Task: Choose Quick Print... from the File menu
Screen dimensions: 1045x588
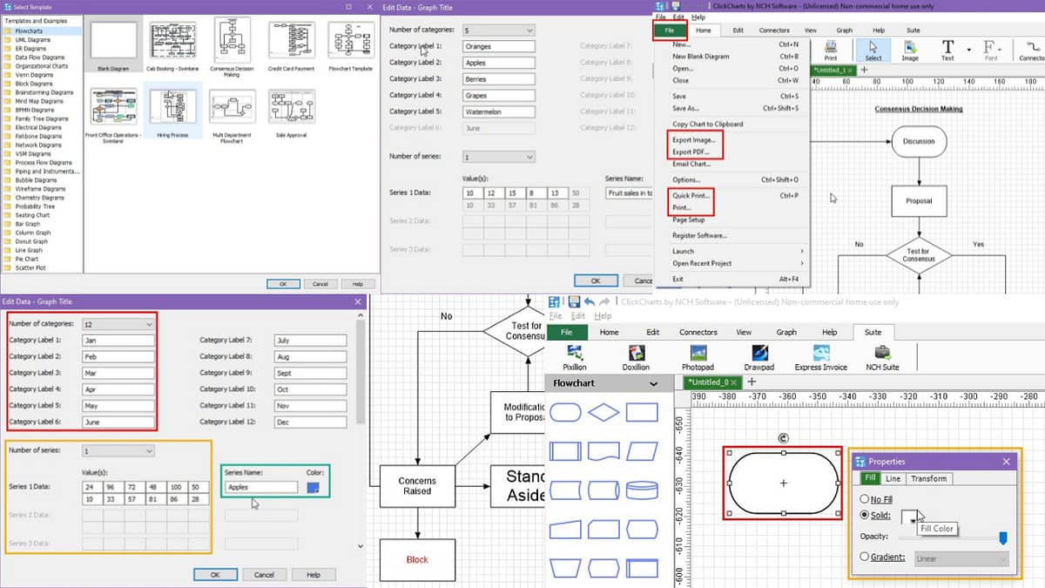Action: tap(691, 196)
